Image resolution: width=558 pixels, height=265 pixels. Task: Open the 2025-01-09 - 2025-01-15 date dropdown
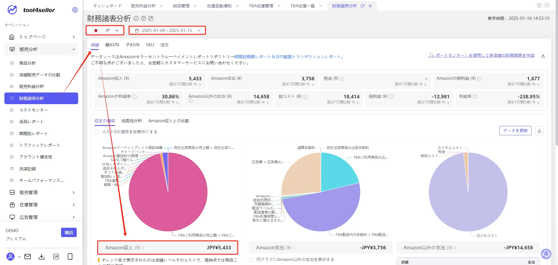click(167, 31)
